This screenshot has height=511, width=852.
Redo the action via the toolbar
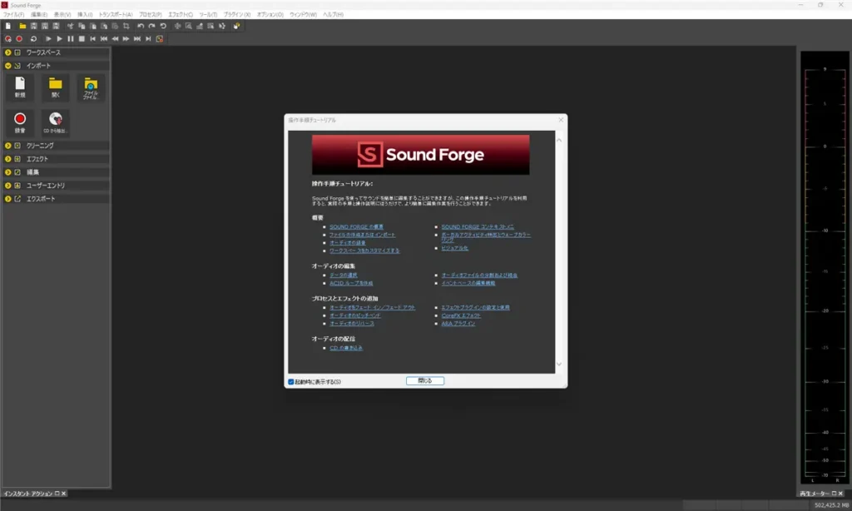coord(152,26)
